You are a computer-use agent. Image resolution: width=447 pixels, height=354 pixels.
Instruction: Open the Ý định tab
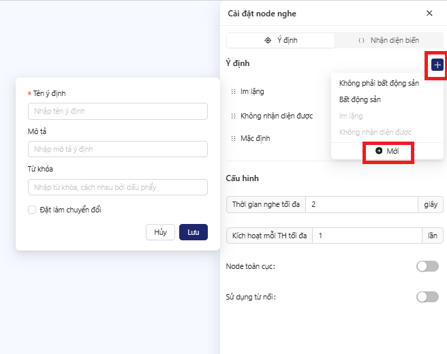tap(281, 40)
